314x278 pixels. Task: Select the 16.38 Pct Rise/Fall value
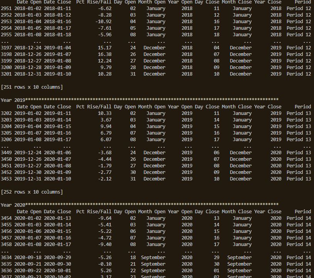click(105, 54)
